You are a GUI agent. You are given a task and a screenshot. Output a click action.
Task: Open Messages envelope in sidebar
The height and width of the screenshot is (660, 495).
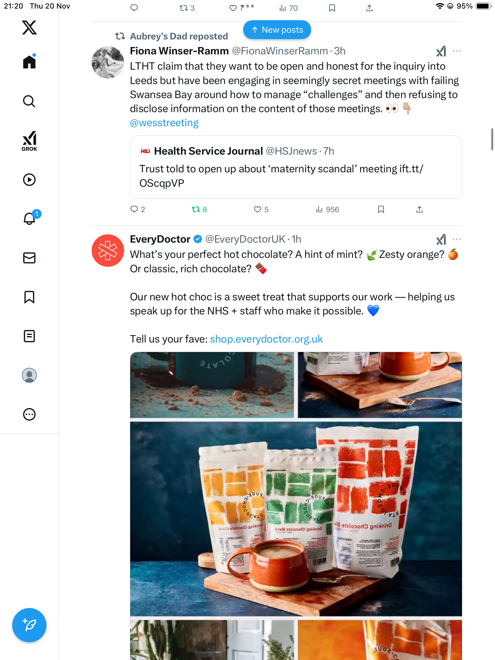[29, 258]
